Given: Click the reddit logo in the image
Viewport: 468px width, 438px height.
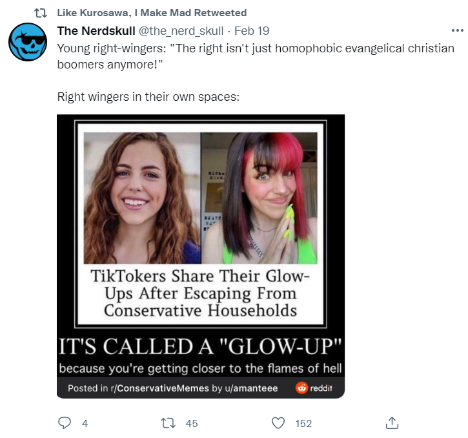Looking at the screenshot, I should pos(314,388).
